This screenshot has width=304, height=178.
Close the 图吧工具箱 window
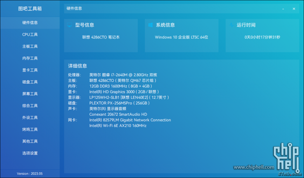click(294, 9)
